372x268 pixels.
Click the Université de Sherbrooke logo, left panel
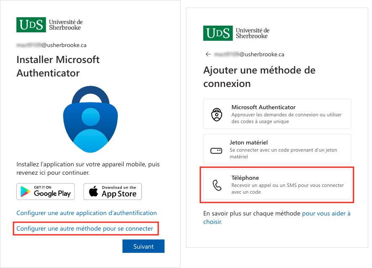(x=49, y=25)
